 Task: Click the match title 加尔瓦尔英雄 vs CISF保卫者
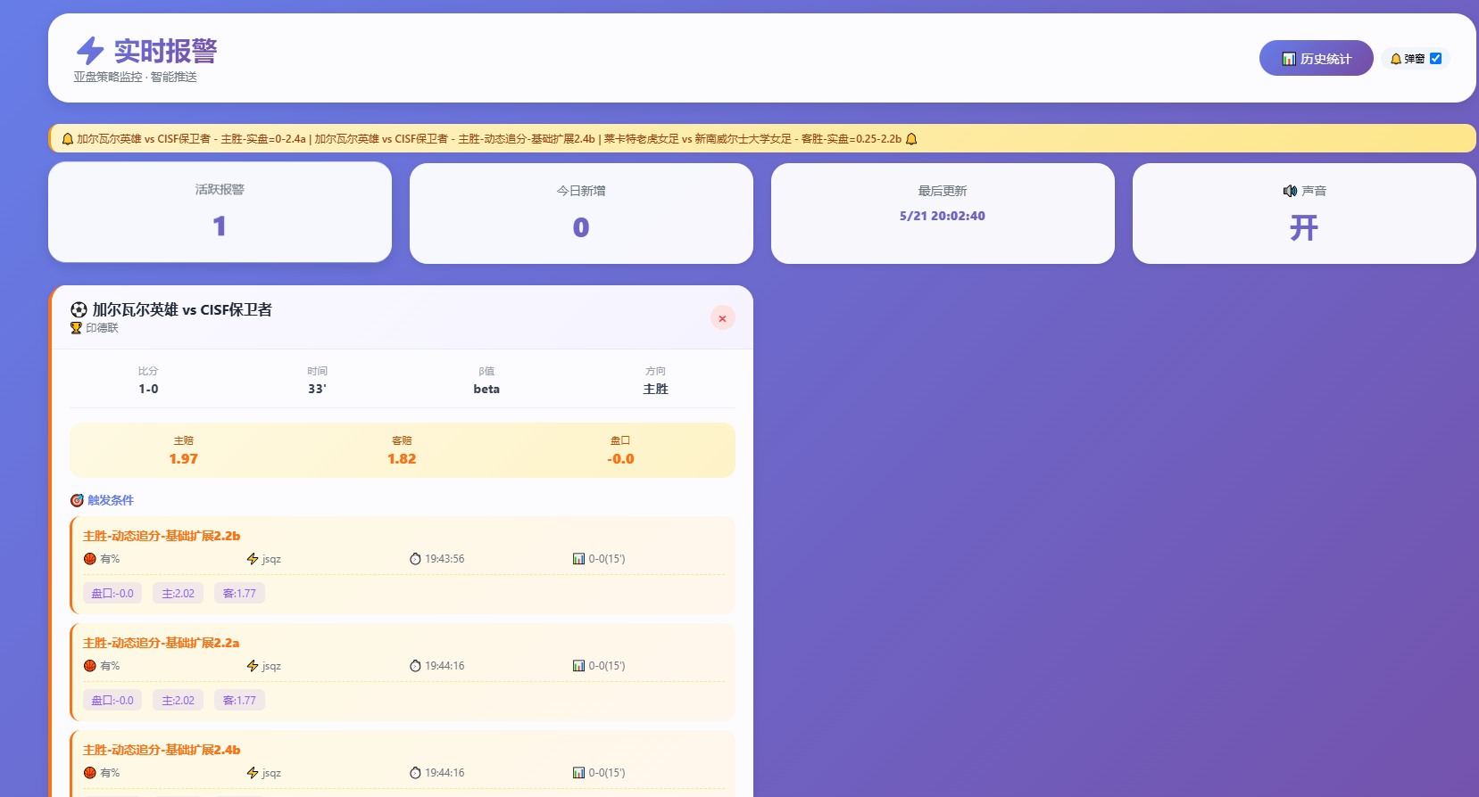182,309
